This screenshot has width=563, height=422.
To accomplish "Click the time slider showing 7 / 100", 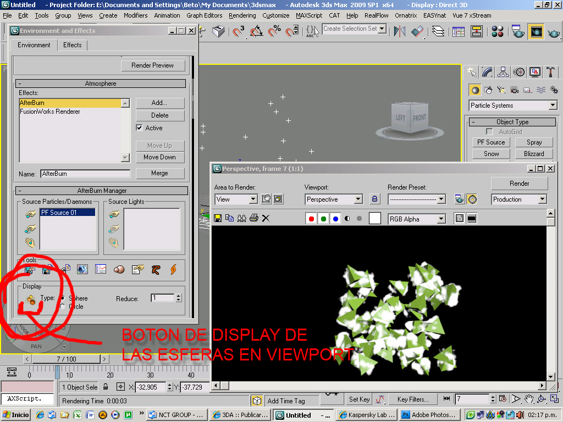I will [67, 359].
